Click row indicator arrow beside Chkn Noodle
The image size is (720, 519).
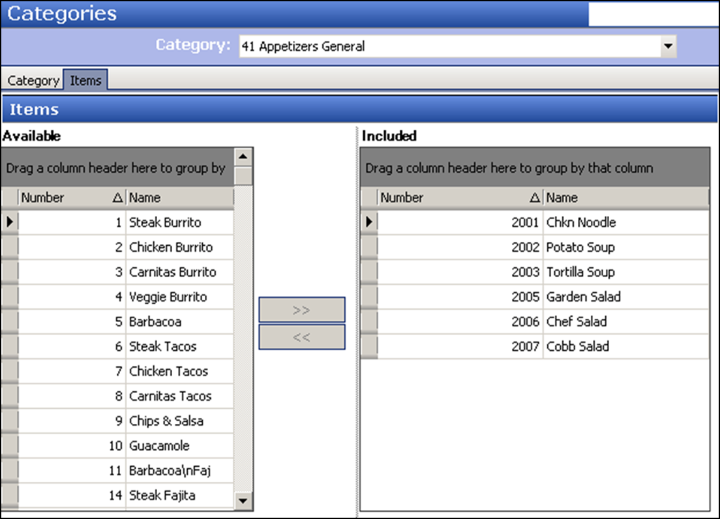tap(368, 222)
